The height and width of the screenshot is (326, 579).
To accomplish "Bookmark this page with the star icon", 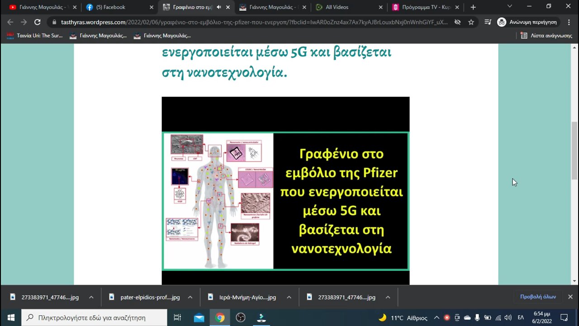I will [471, 22].
